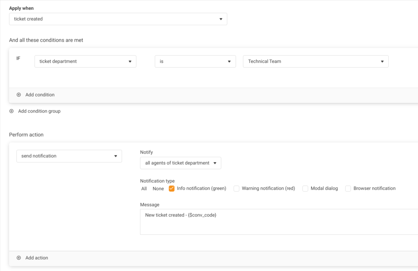Enable Warning notification (red) checkbox
Screen dimensions: 418x271
pos(237,188)
